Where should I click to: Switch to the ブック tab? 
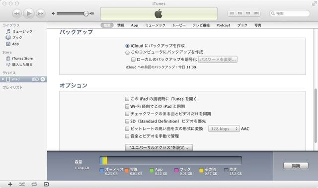tap(242, 25)
